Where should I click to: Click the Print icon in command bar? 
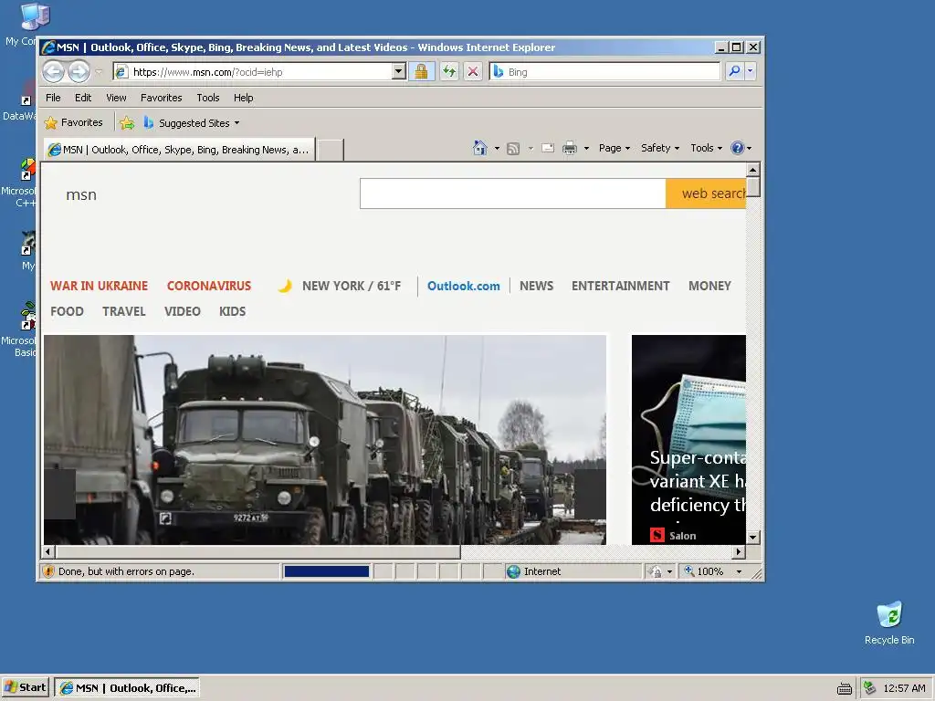pyautogui.click(x=570, y=148)
